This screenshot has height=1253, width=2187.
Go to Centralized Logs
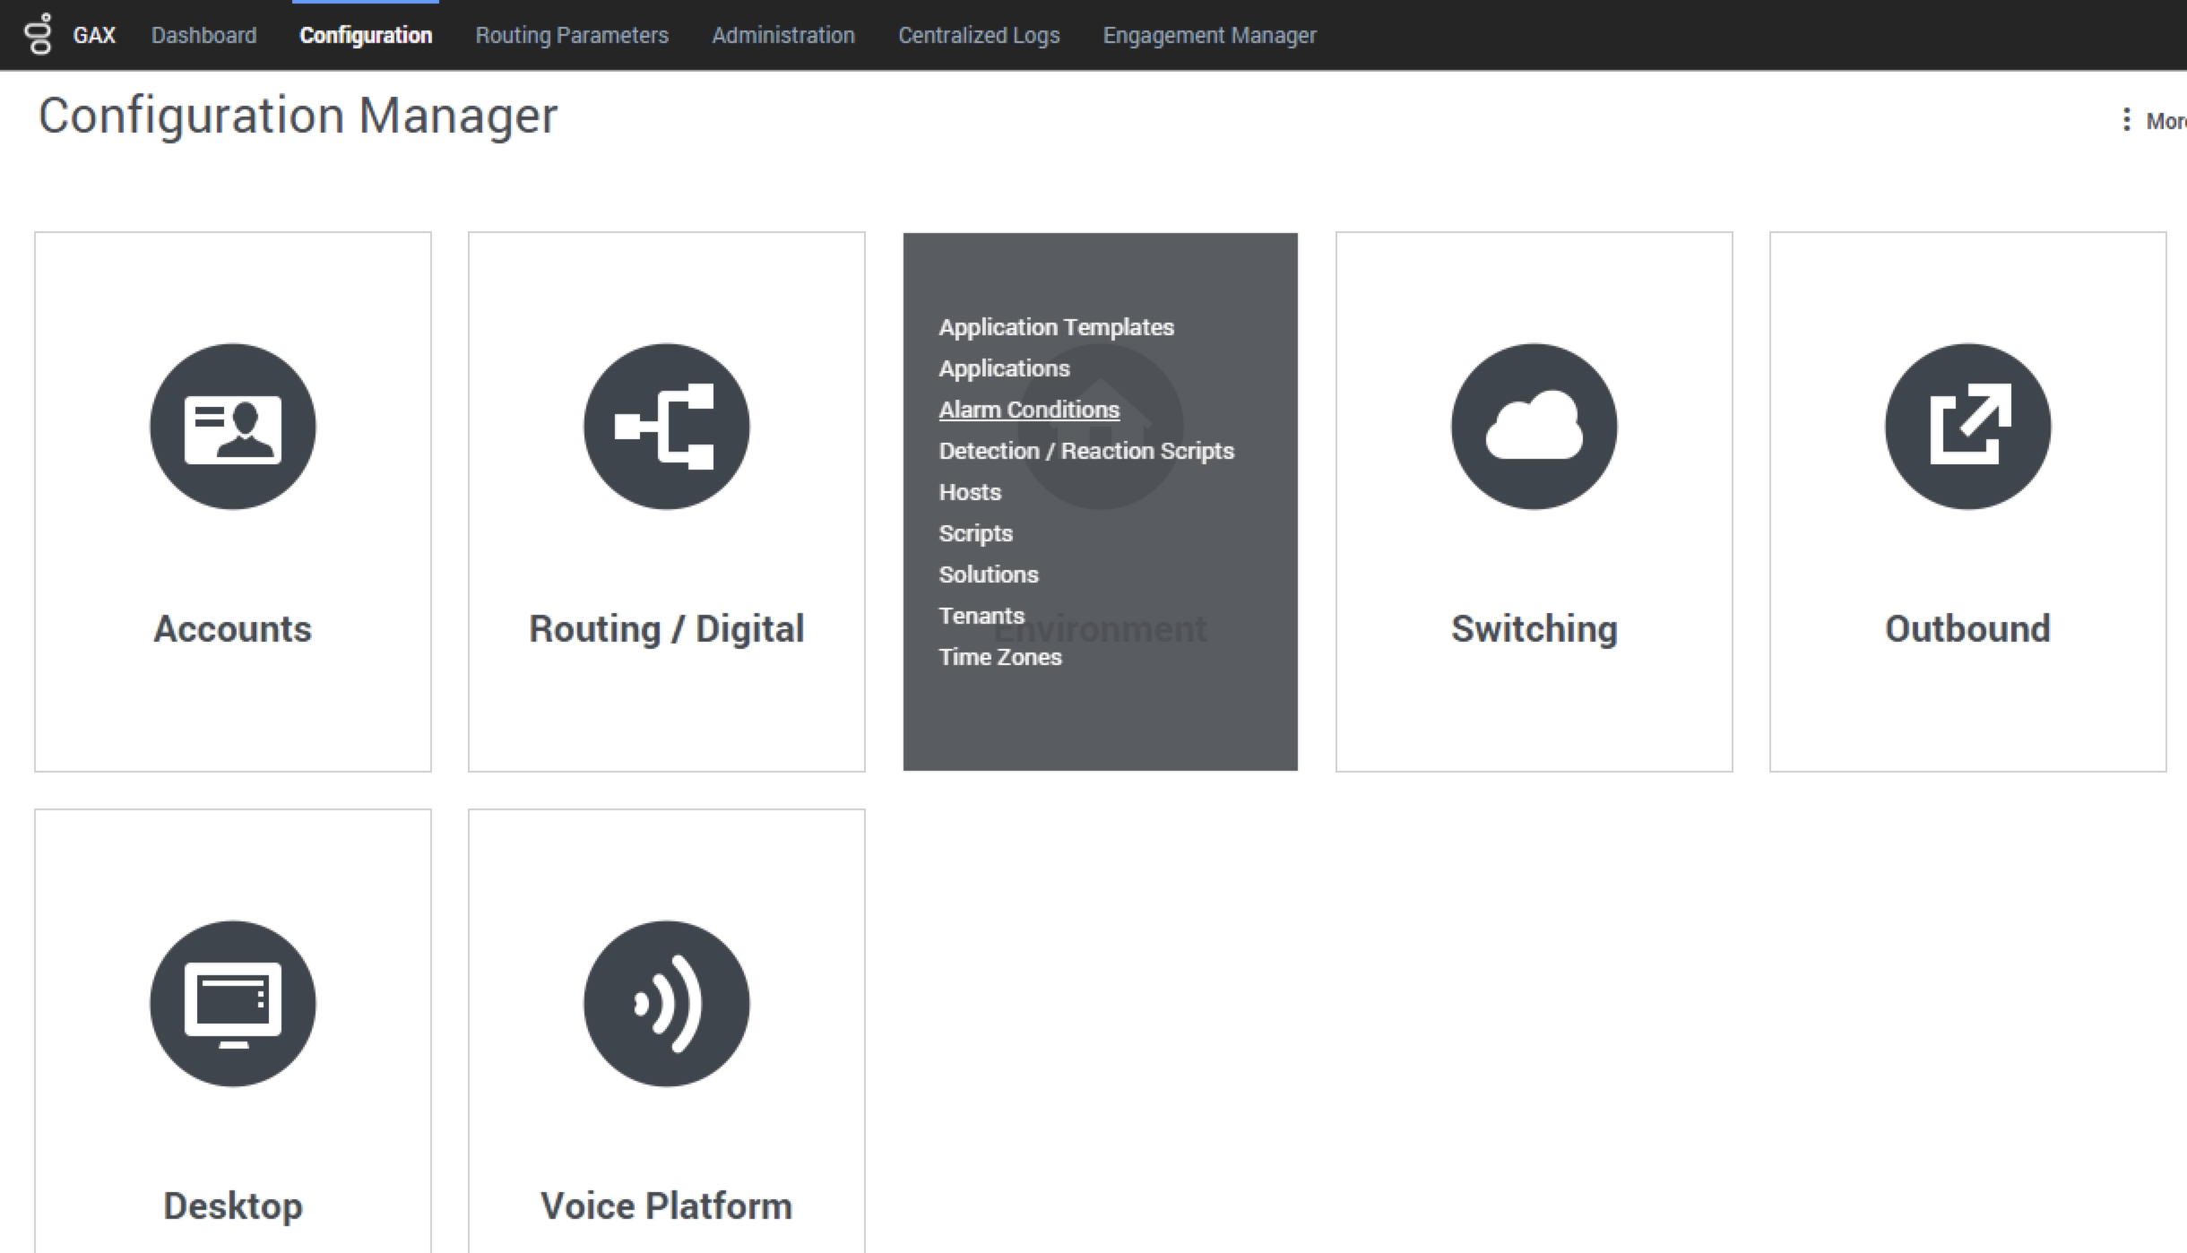[979, 35]
